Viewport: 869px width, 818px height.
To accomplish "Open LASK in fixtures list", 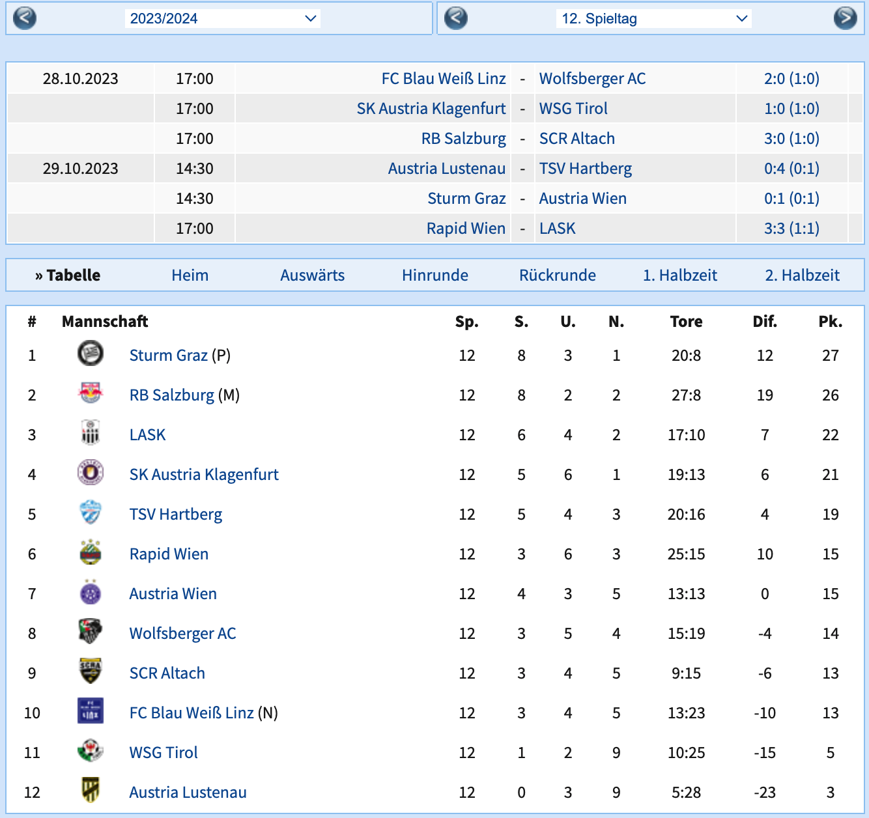I will pos(558,229).
